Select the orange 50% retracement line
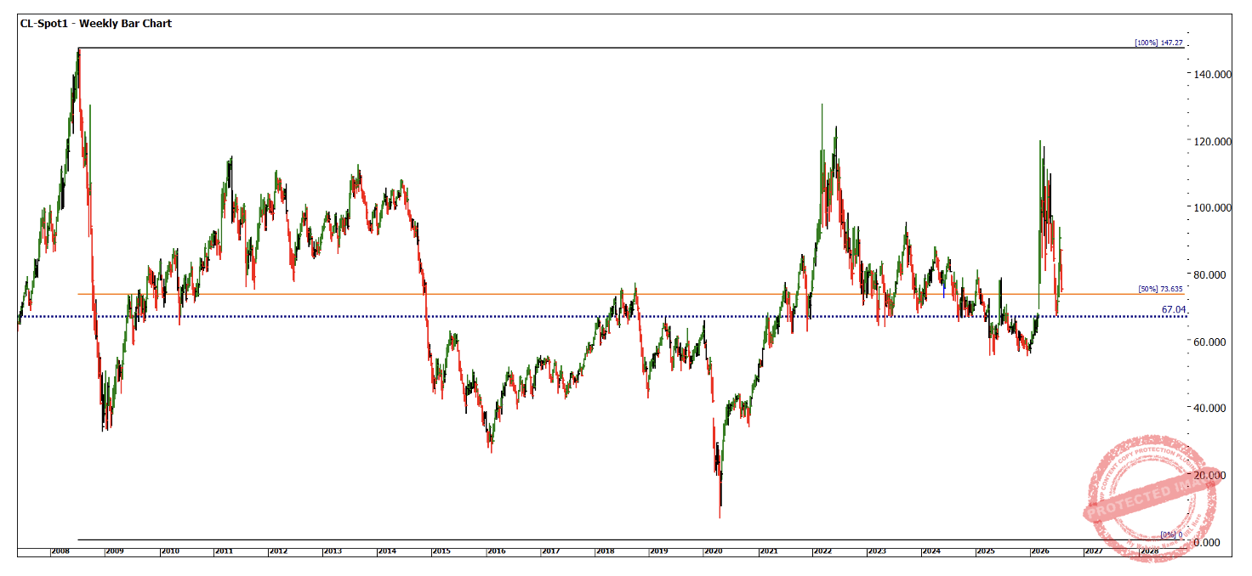Image resolution: width=1252 pixels, height=576 pixels. click(x=630, y=294)
